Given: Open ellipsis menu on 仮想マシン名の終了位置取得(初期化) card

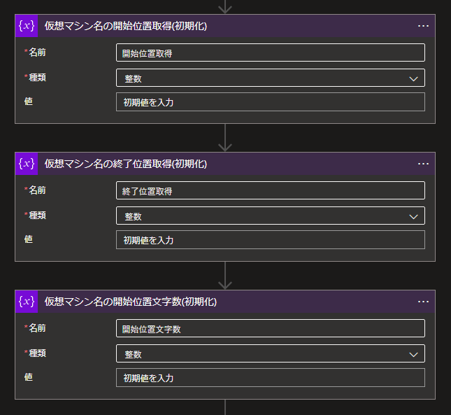Looking at the screenshot, I should pyautogui.click(x=423, y=164).
